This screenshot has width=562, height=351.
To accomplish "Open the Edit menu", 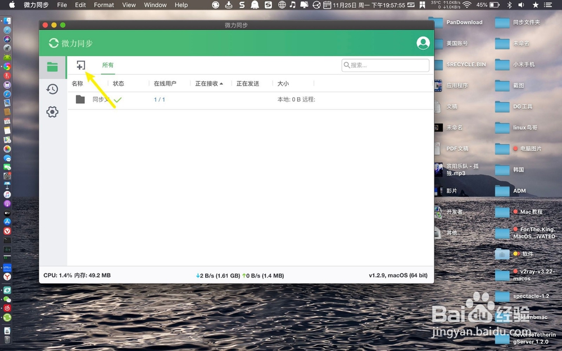I will (80, 5).
